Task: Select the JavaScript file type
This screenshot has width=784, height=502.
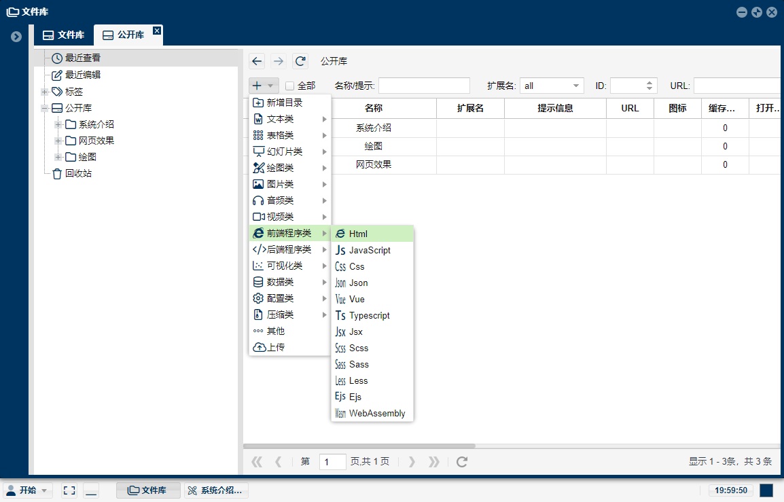Action: click(369, 250)
